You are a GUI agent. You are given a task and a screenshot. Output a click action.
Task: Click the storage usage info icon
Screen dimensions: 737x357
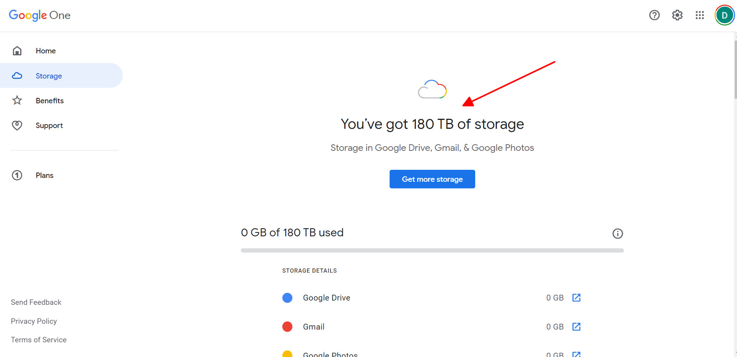(618, 234)
